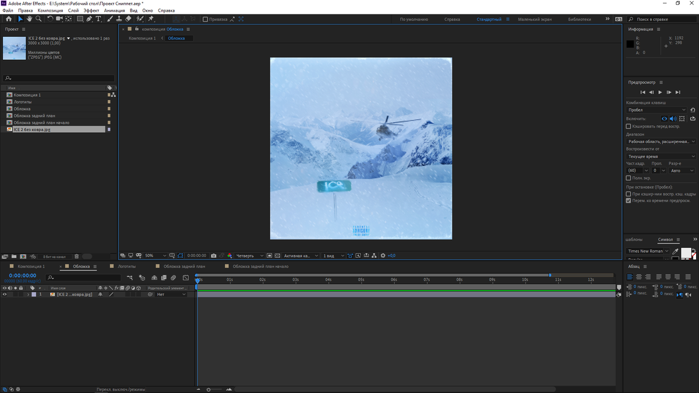Enable При кэшир-нии воспр. кэш. кадры checkbox
The image size is (699, 393).
pyautogui.click(x=628, y=194)
